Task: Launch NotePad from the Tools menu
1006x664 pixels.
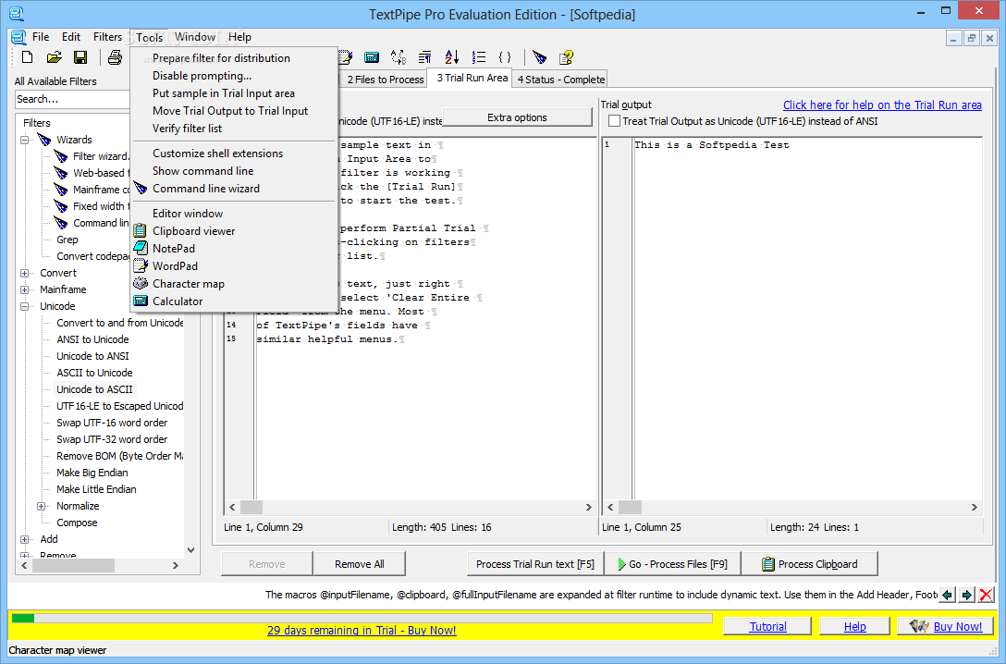Action: pos(173,248)
